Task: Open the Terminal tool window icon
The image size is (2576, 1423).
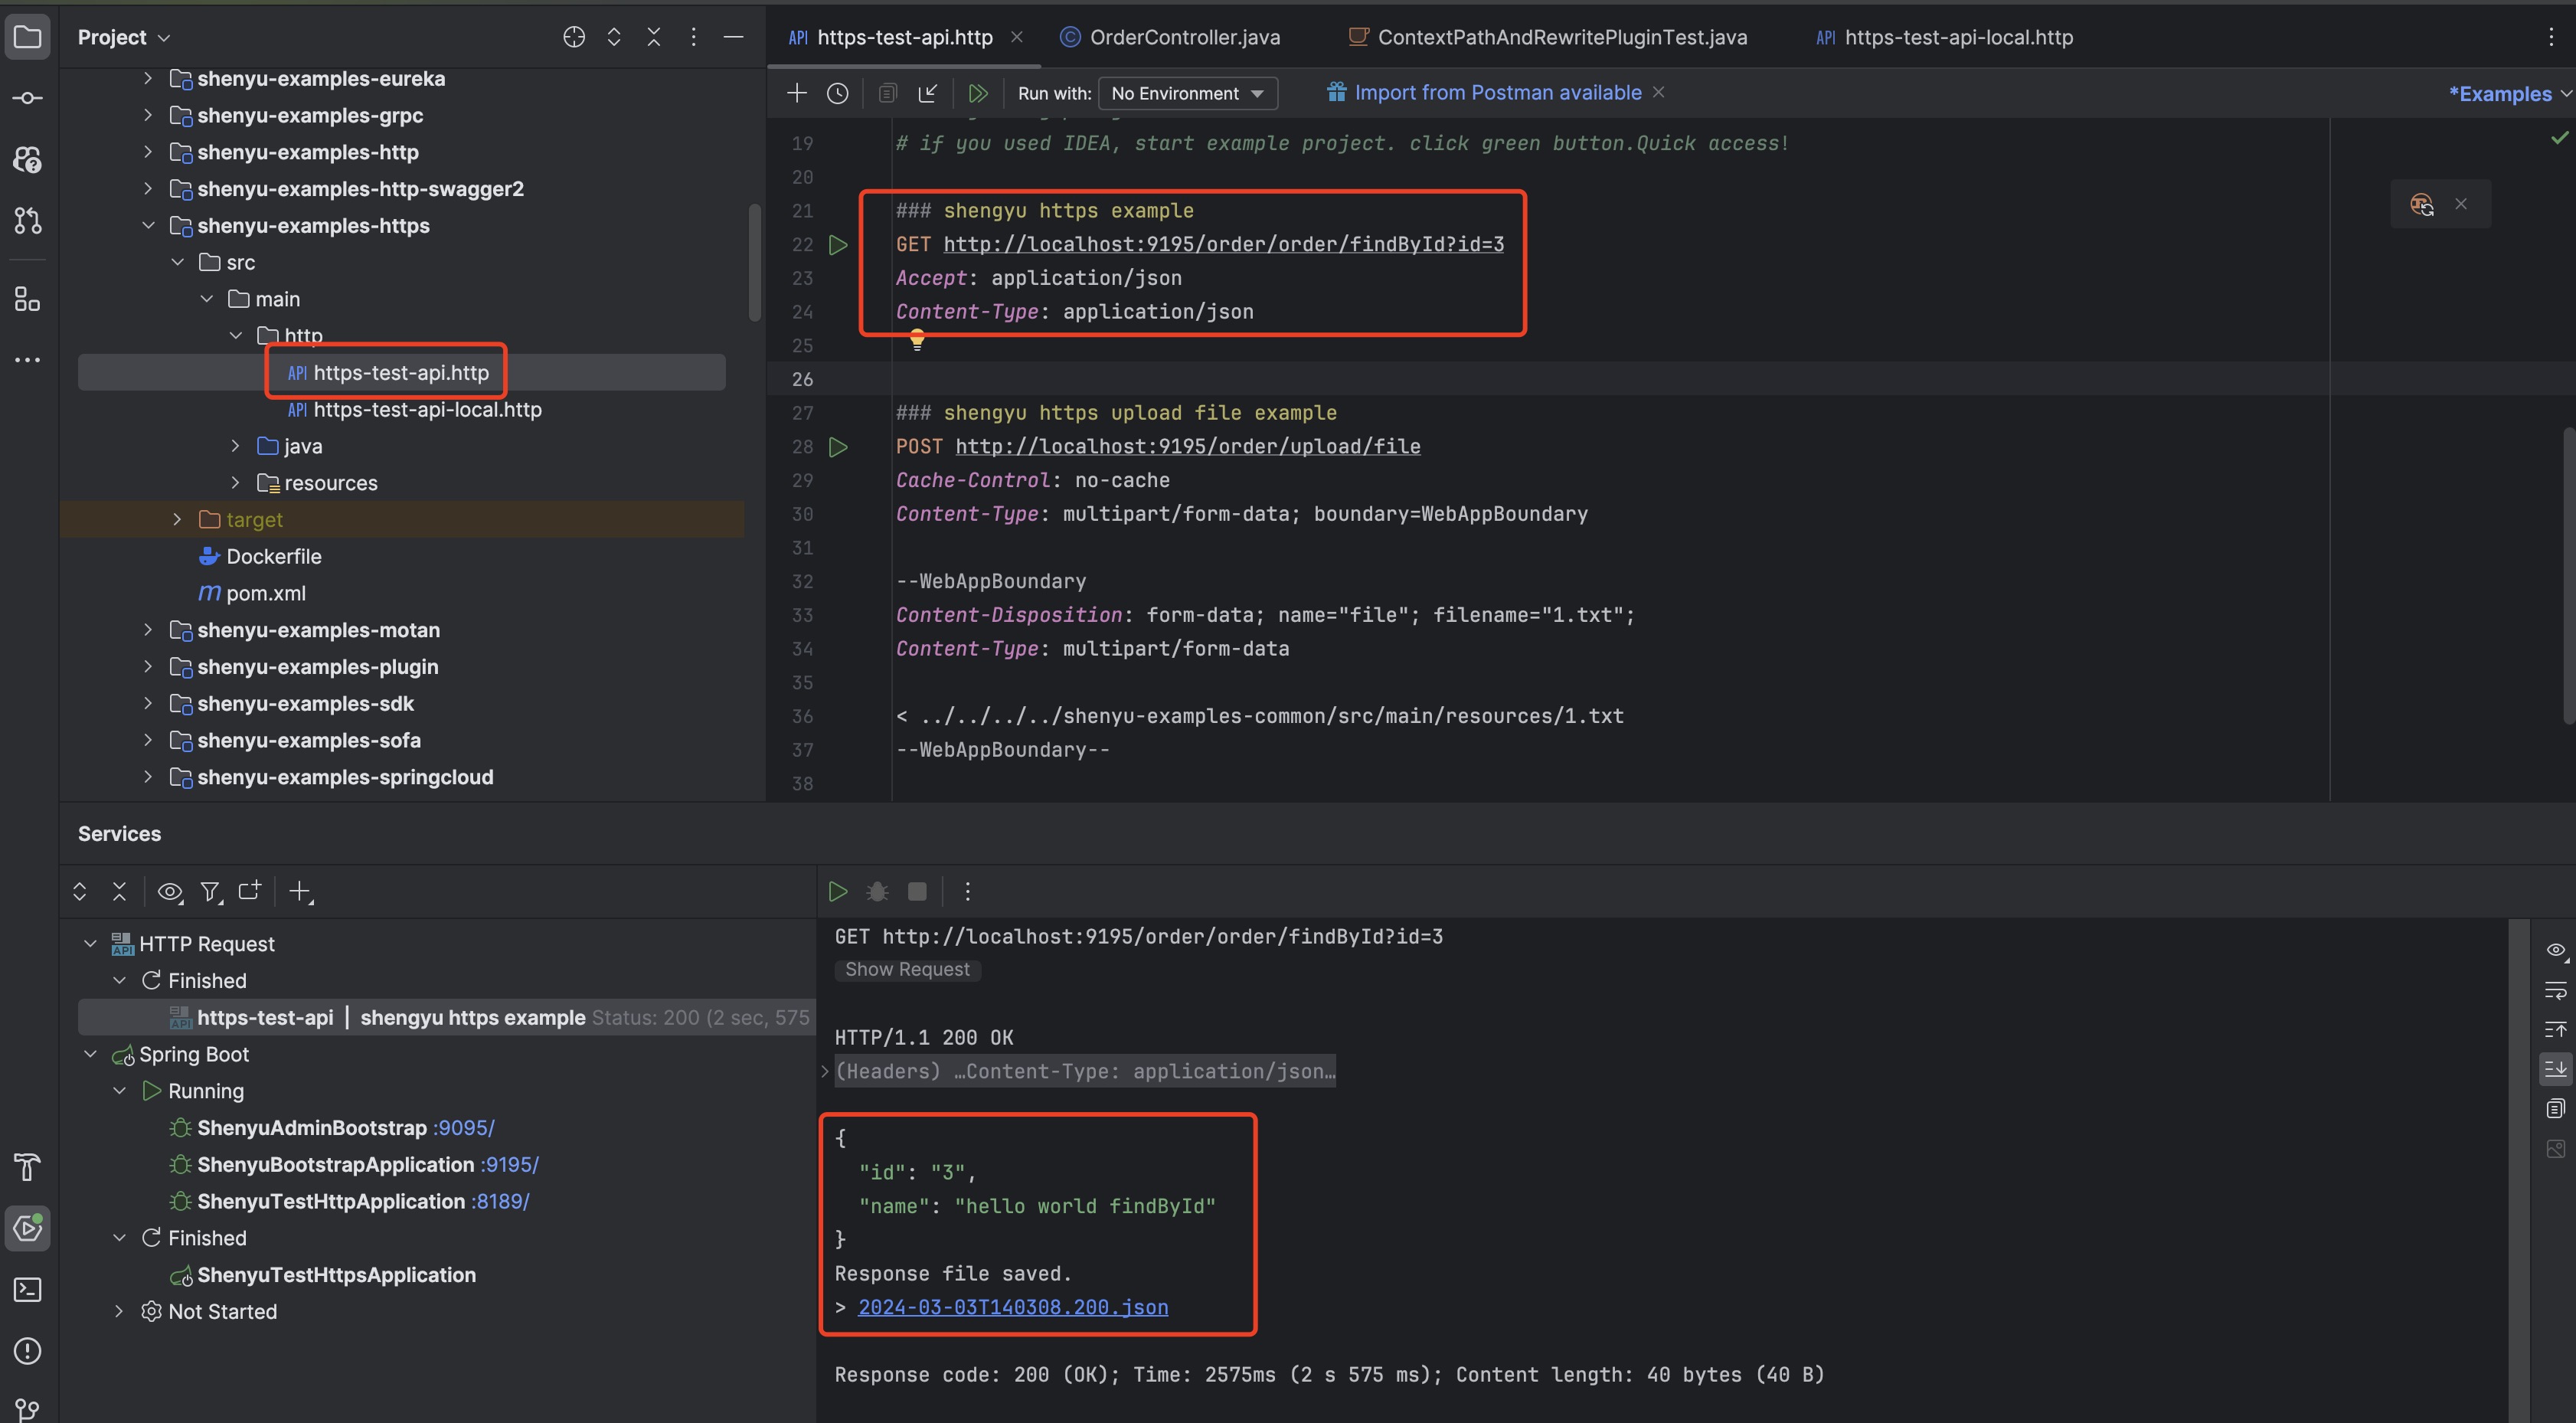Action: pyautogui.click(x=27, y=1290)
